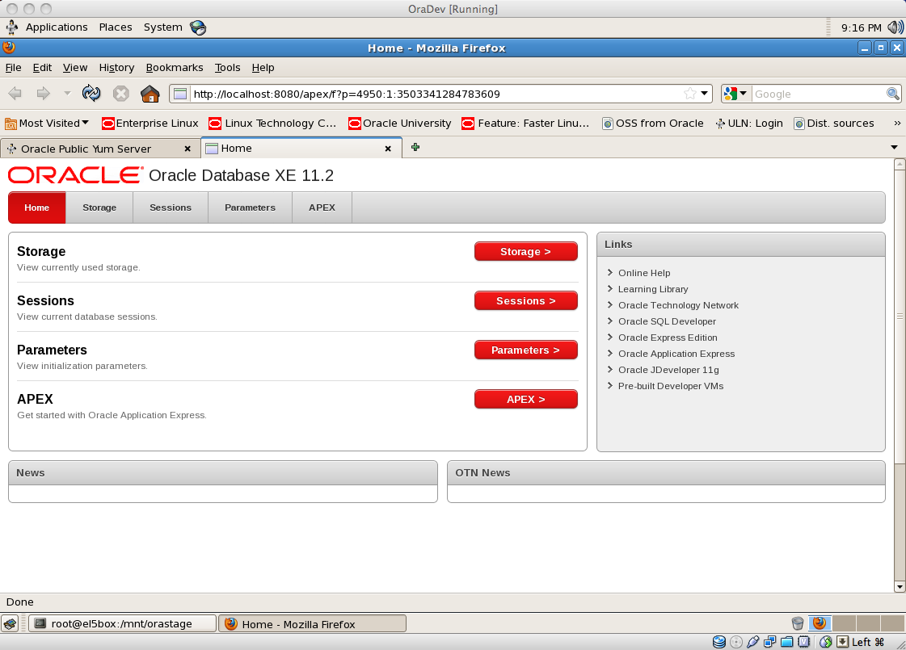
Task: Open the Oracle SQL Developer link
Action: tap(667, 321)
